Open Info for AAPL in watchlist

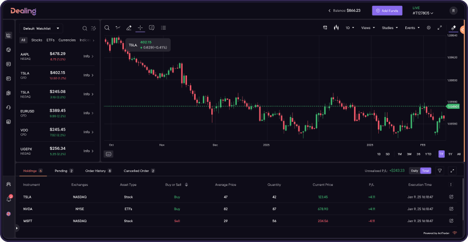(88, 56)
